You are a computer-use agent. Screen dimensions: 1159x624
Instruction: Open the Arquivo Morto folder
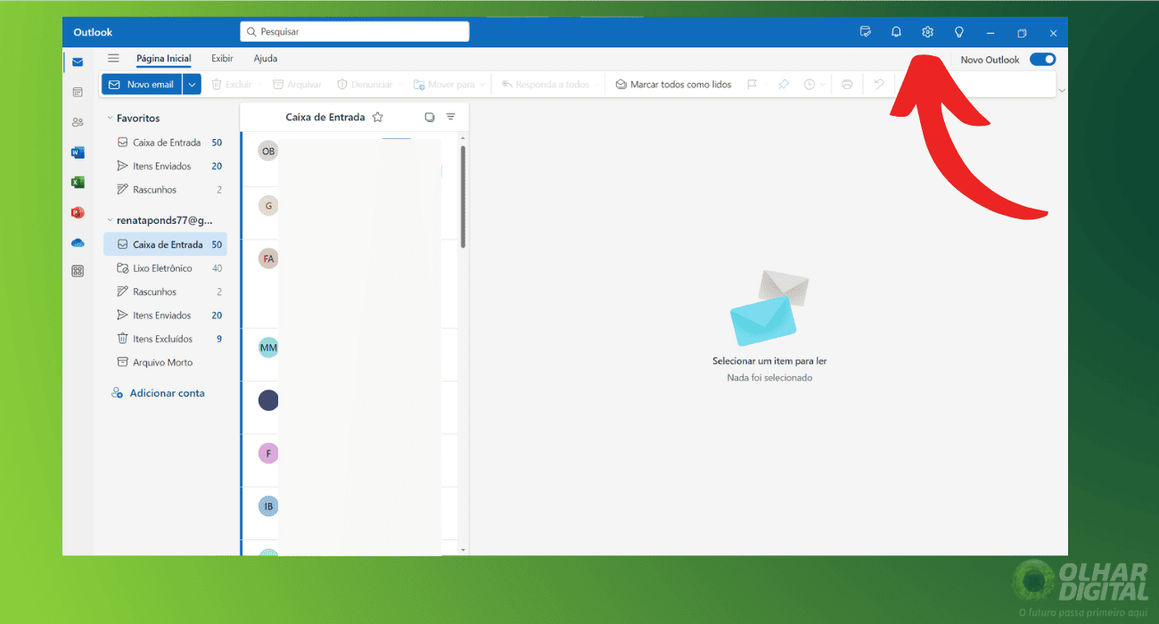click(165, 363)
